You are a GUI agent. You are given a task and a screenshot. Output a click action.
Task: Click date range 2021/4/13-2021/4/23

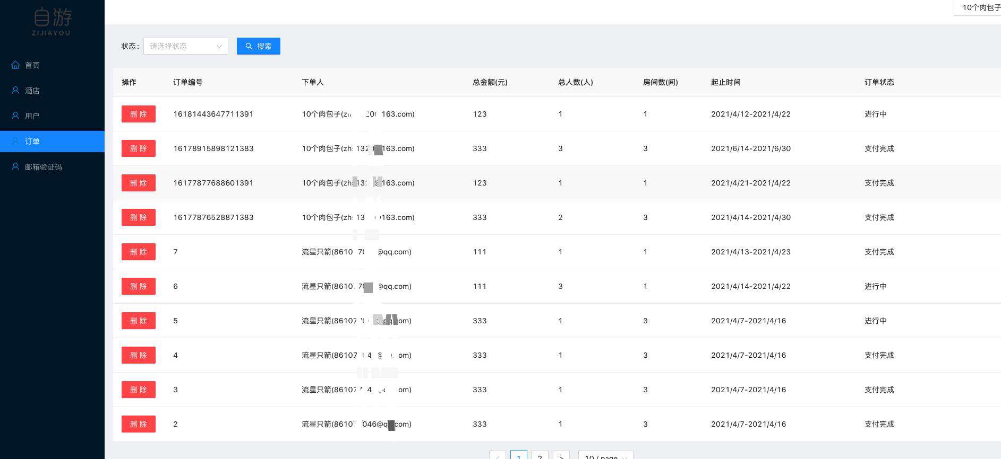click(751, 252)
